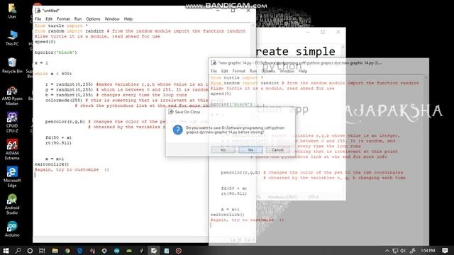This screenshot has width=454, height=255.
Task: Click exitonclick() line in untitled editor
Action: (x=52, y=164)
